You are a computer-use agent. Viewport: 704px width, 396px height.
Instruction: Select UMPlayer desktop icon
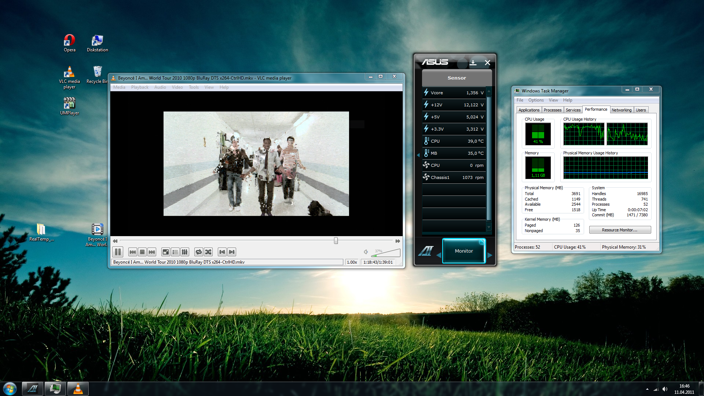pyautogui.click(x=70, y=106)
